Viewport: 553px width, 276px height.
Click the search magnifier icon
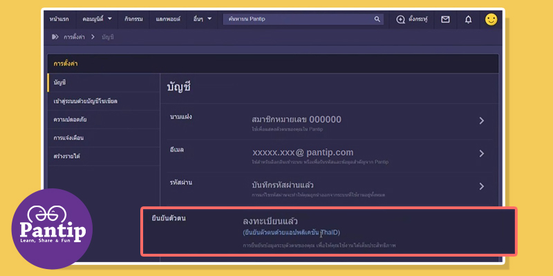pos(377,19)
